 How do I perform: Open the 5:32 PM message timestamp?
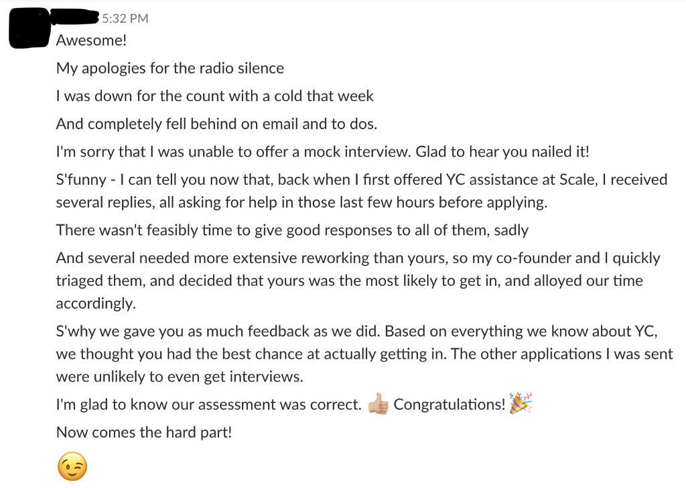[125, 18]
